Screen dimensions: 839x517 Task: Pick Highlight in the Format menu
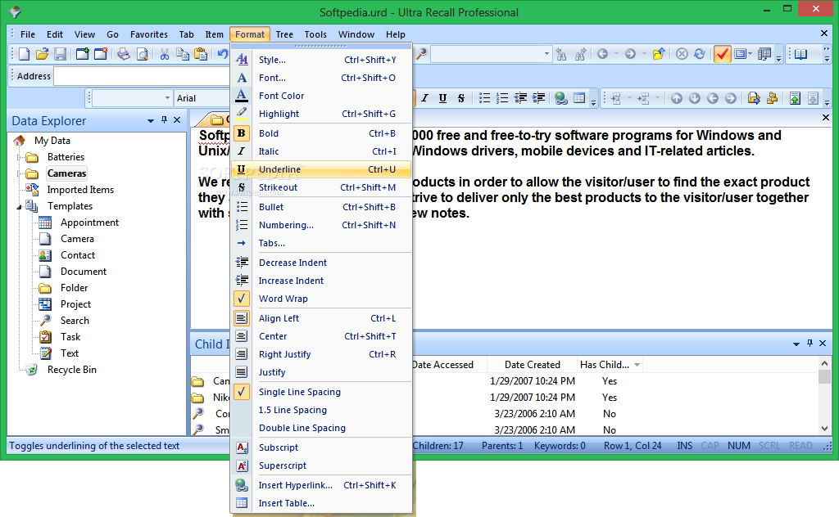click(x=321, y=114)
